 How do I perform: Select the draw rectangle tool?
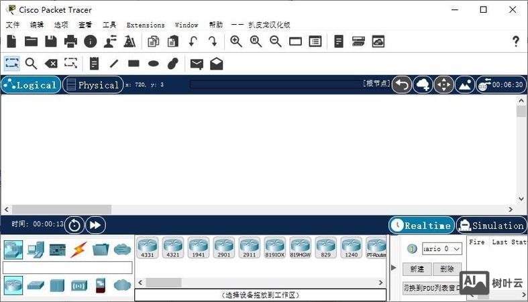(x=134, y=64)
